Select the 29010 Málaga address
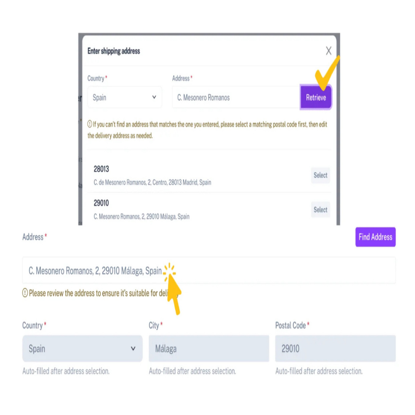The image size is (415, 415). pos(320,210)
